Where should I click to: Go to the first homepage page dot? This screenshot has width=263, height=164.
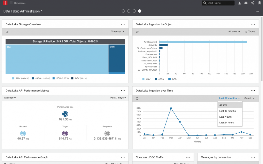pos(123,11)
